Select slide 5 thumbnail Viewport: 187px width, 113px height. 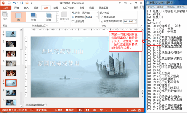click(11, 73)
